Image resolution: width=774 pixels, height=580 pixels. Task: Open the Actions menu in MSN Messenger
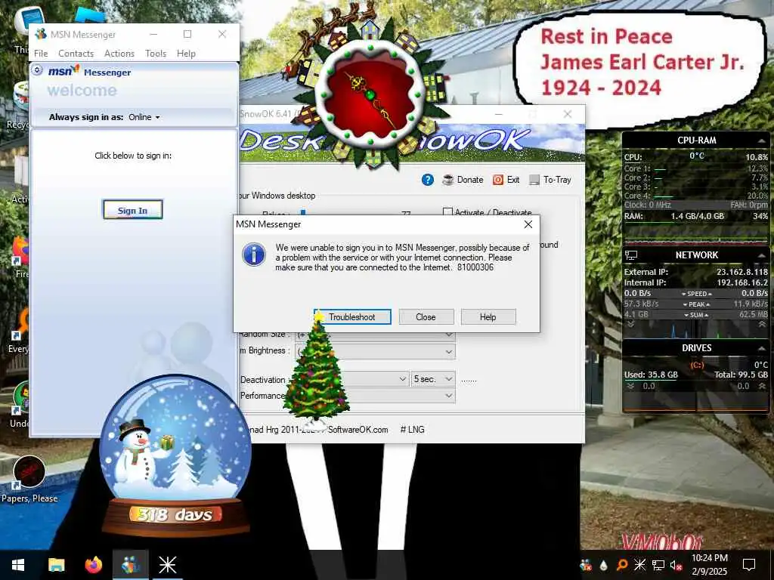click(119, 54)
